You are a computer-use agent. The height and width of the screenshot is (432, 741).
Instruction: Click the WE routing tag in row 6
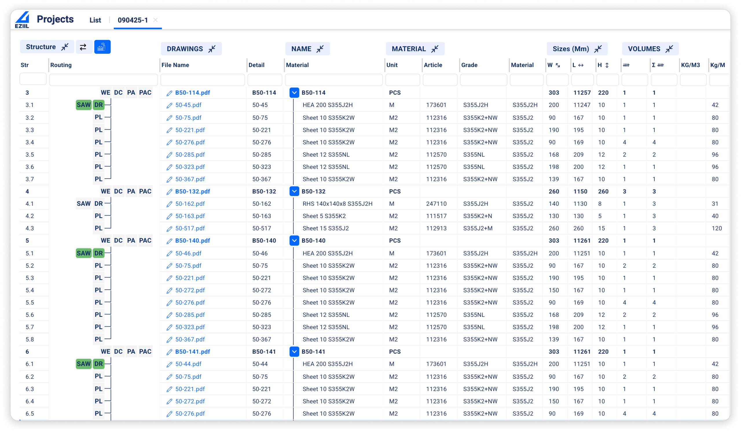point(105,352)
